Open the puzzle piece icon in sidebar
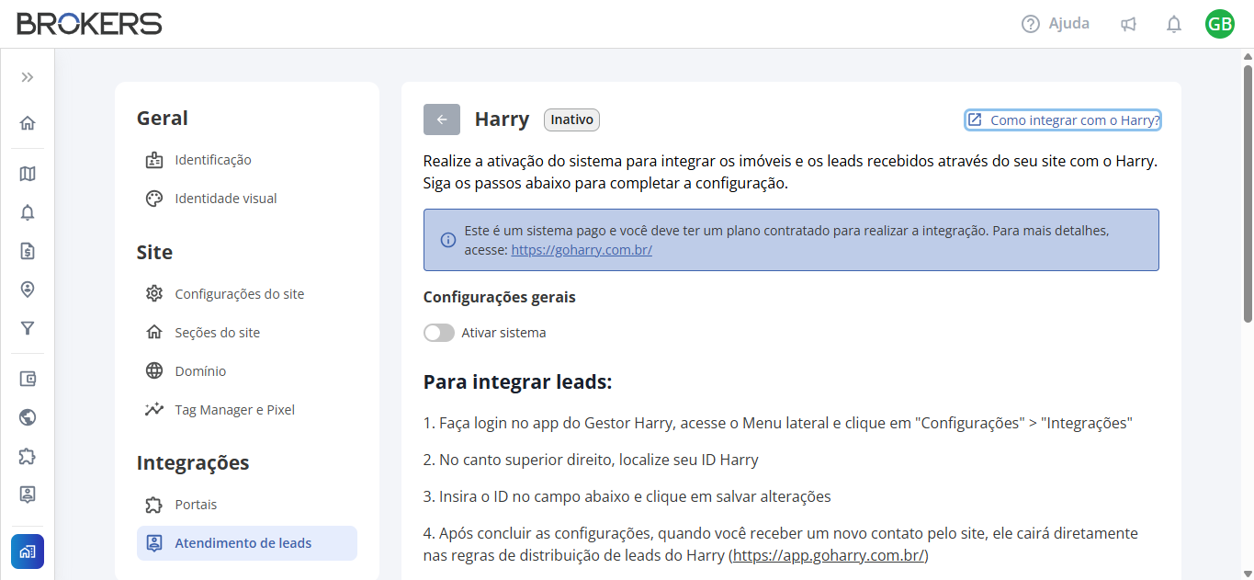 pos(28,456)
